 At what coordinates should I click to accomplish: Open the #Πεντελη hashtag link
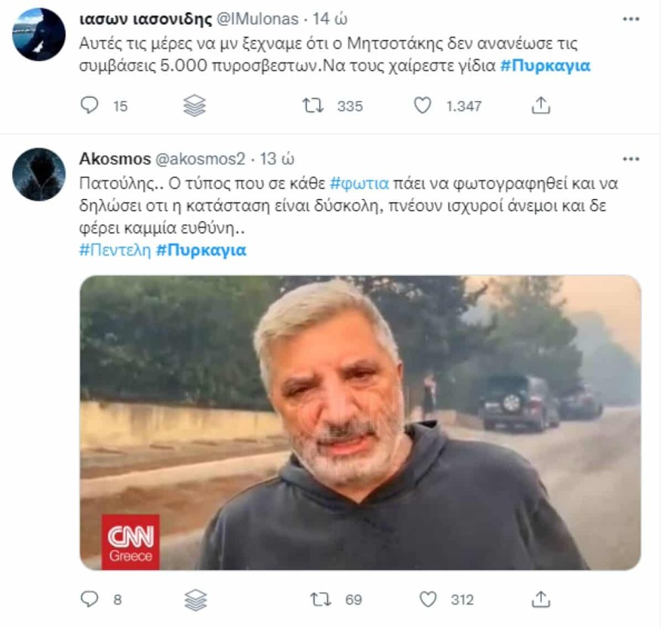tap(114, 251)
